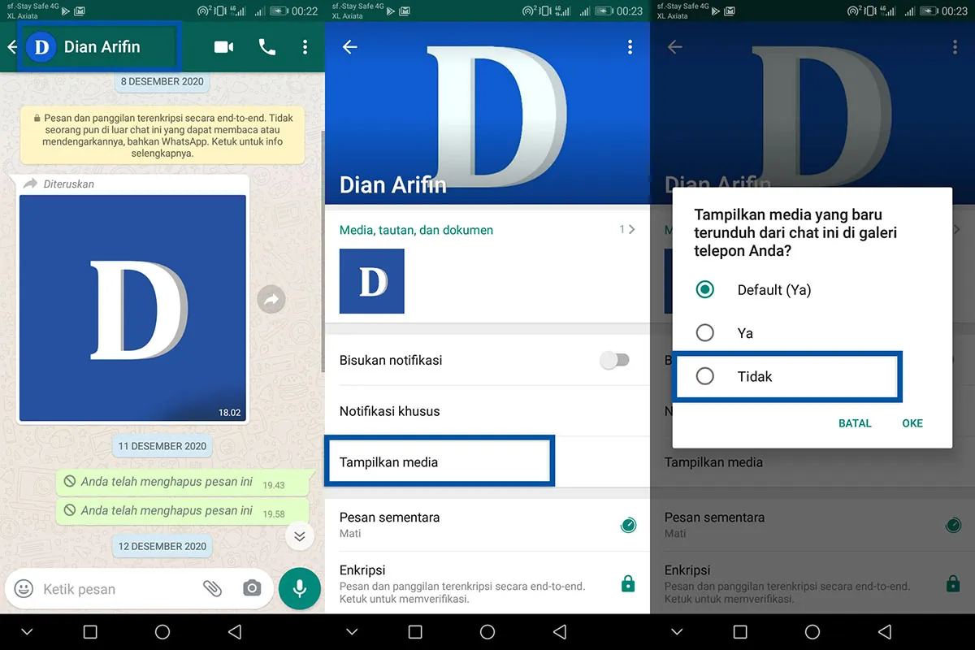Dismiss the dialog with BATAL

(x=855, y=423)
